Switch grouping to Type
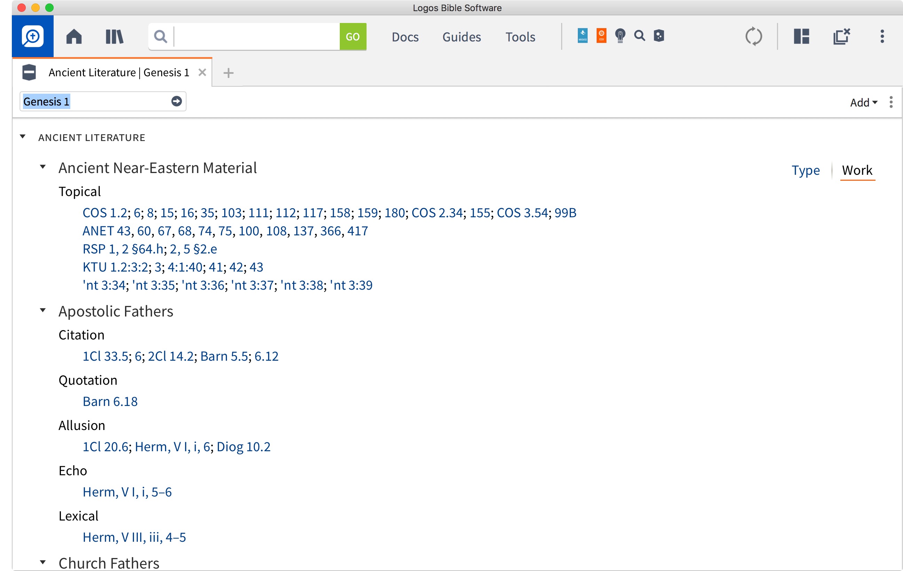 pos(806,170)
